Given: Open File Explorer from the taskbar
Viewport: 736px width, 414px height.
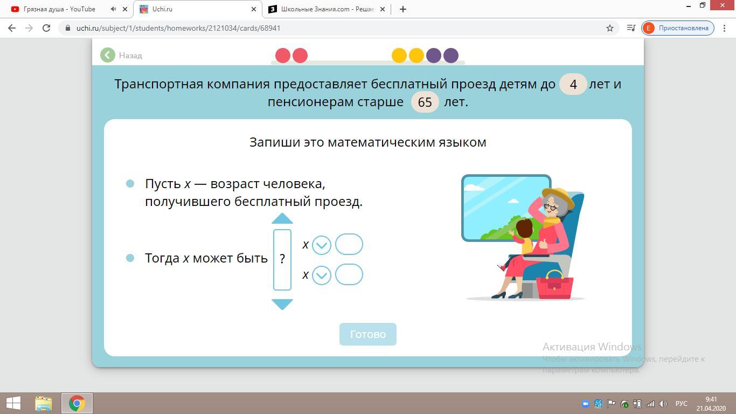Looking at the screenshot, I should 44,403.
